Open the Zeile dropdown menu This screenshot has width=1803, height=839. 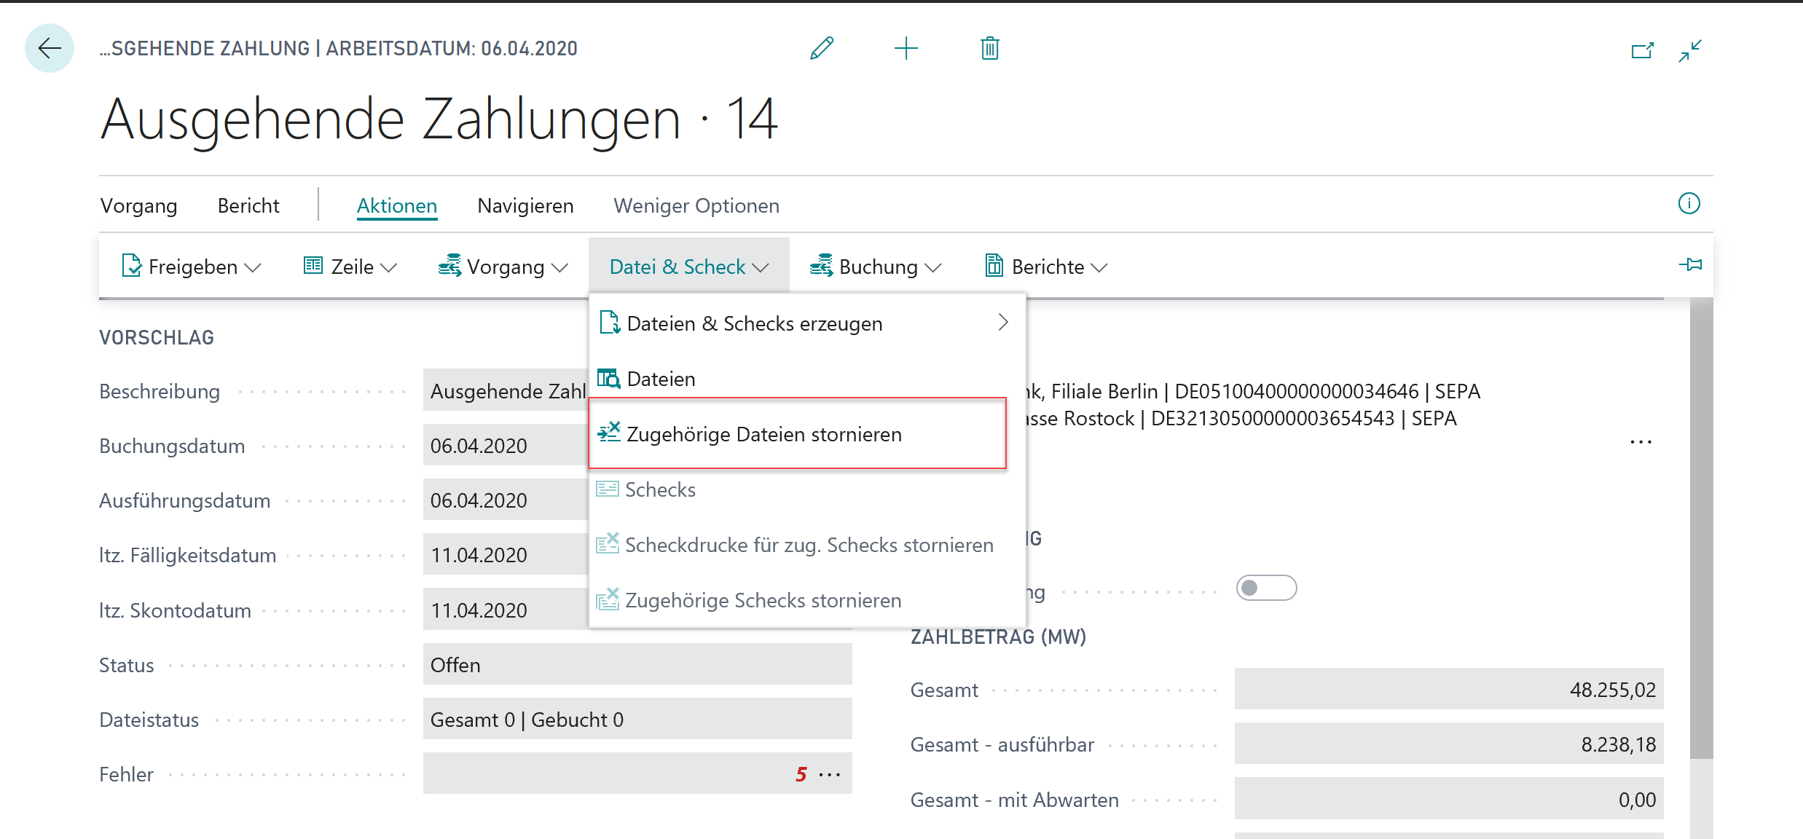pyautogui.click(x=350, y=267)
